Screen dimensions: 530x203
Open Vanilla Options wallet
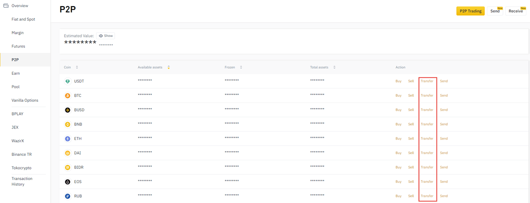(x=25, y=100)
